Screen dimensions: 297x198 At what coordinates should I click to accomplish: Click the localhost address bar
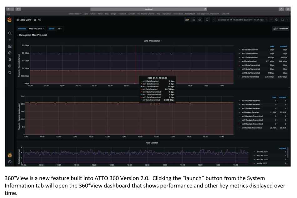(148, 9)
